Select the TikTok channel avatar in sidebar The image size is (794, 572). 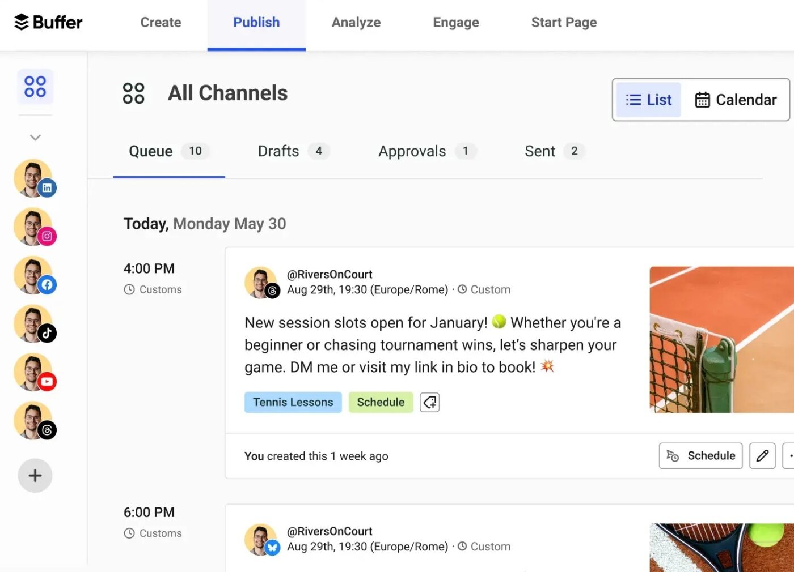(x=34, y=324)
